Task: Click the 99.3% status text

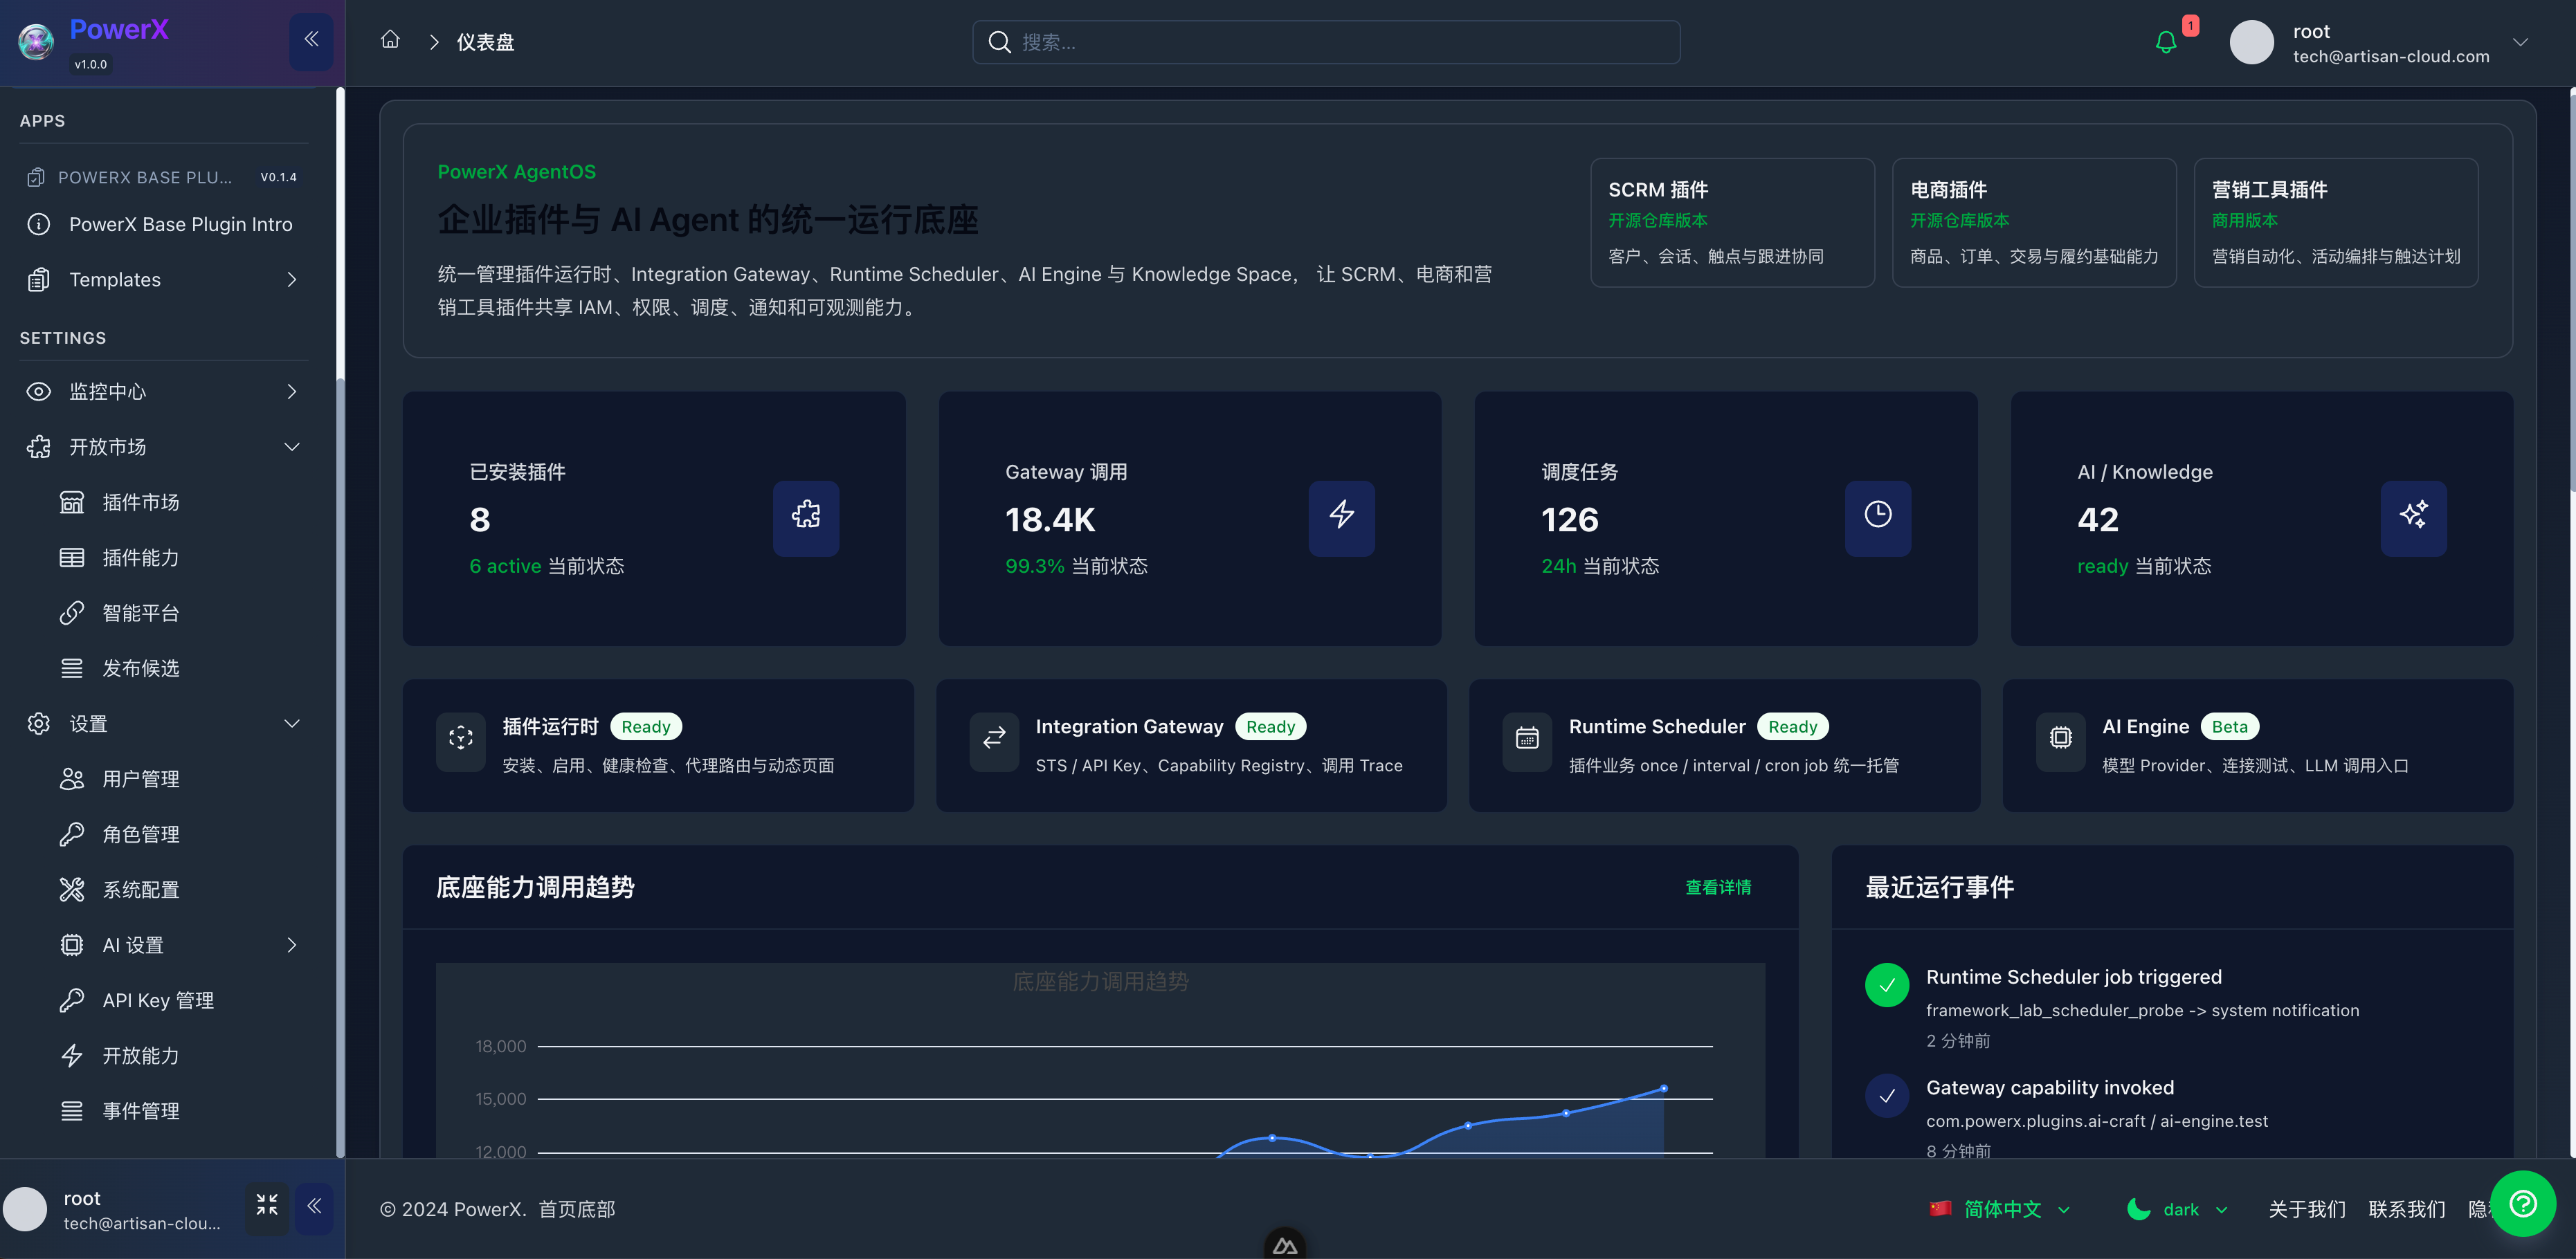Action: click(1034, 566)
